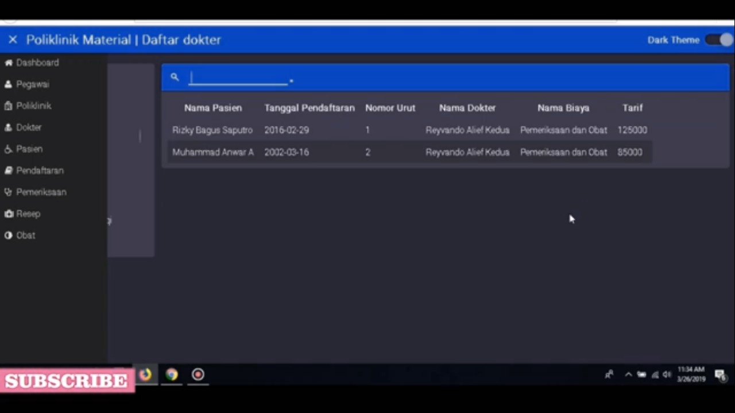Click the Pasien wheelchair icon
The image size is (735, 413).
click(x=9, y=149)
